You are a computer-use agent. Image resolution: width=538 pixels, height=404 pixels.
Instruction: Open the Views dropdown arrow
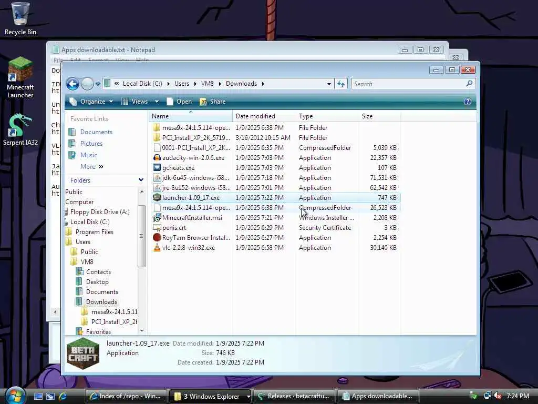coord(157,102)
